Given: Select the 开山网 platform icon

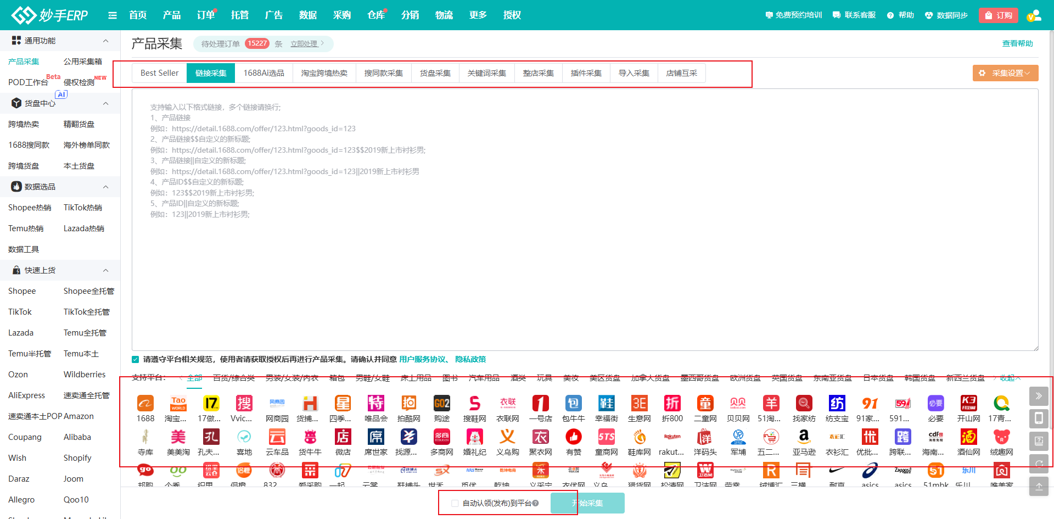Looking at the screenshot, I should pos(969,404).
